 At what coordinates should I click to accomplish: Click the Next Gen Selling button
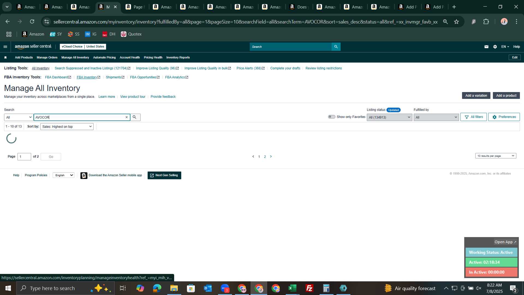(164, 175)
